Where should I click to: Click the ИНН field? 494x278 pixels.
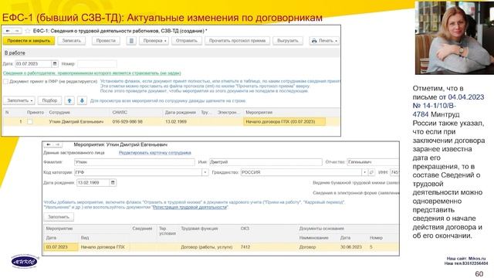pos(394,172)
